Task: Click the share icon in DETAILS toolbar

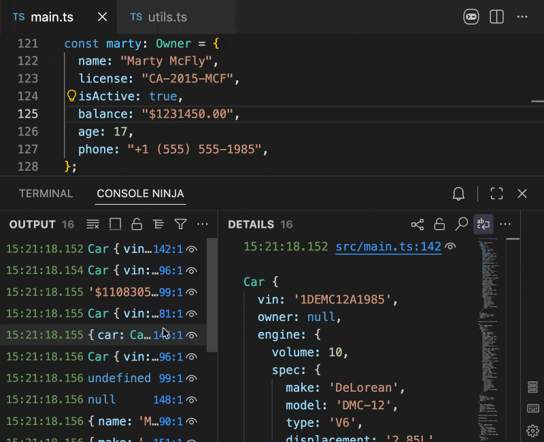Action: 418,224
